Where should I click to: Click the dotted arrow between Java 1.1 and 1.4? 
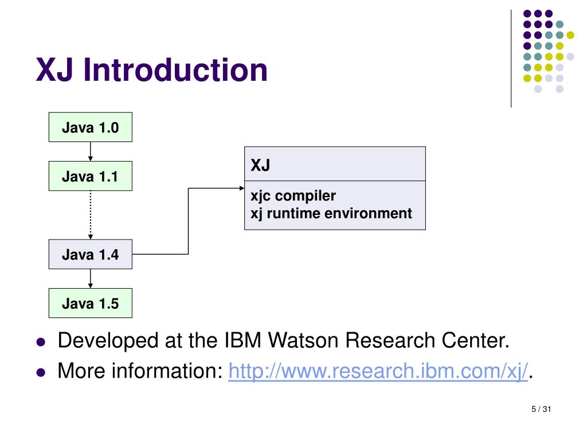90,215
